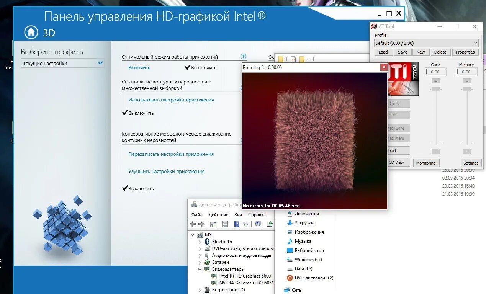Click update driver icon in Device Manager toolbar

pos(270,224)
